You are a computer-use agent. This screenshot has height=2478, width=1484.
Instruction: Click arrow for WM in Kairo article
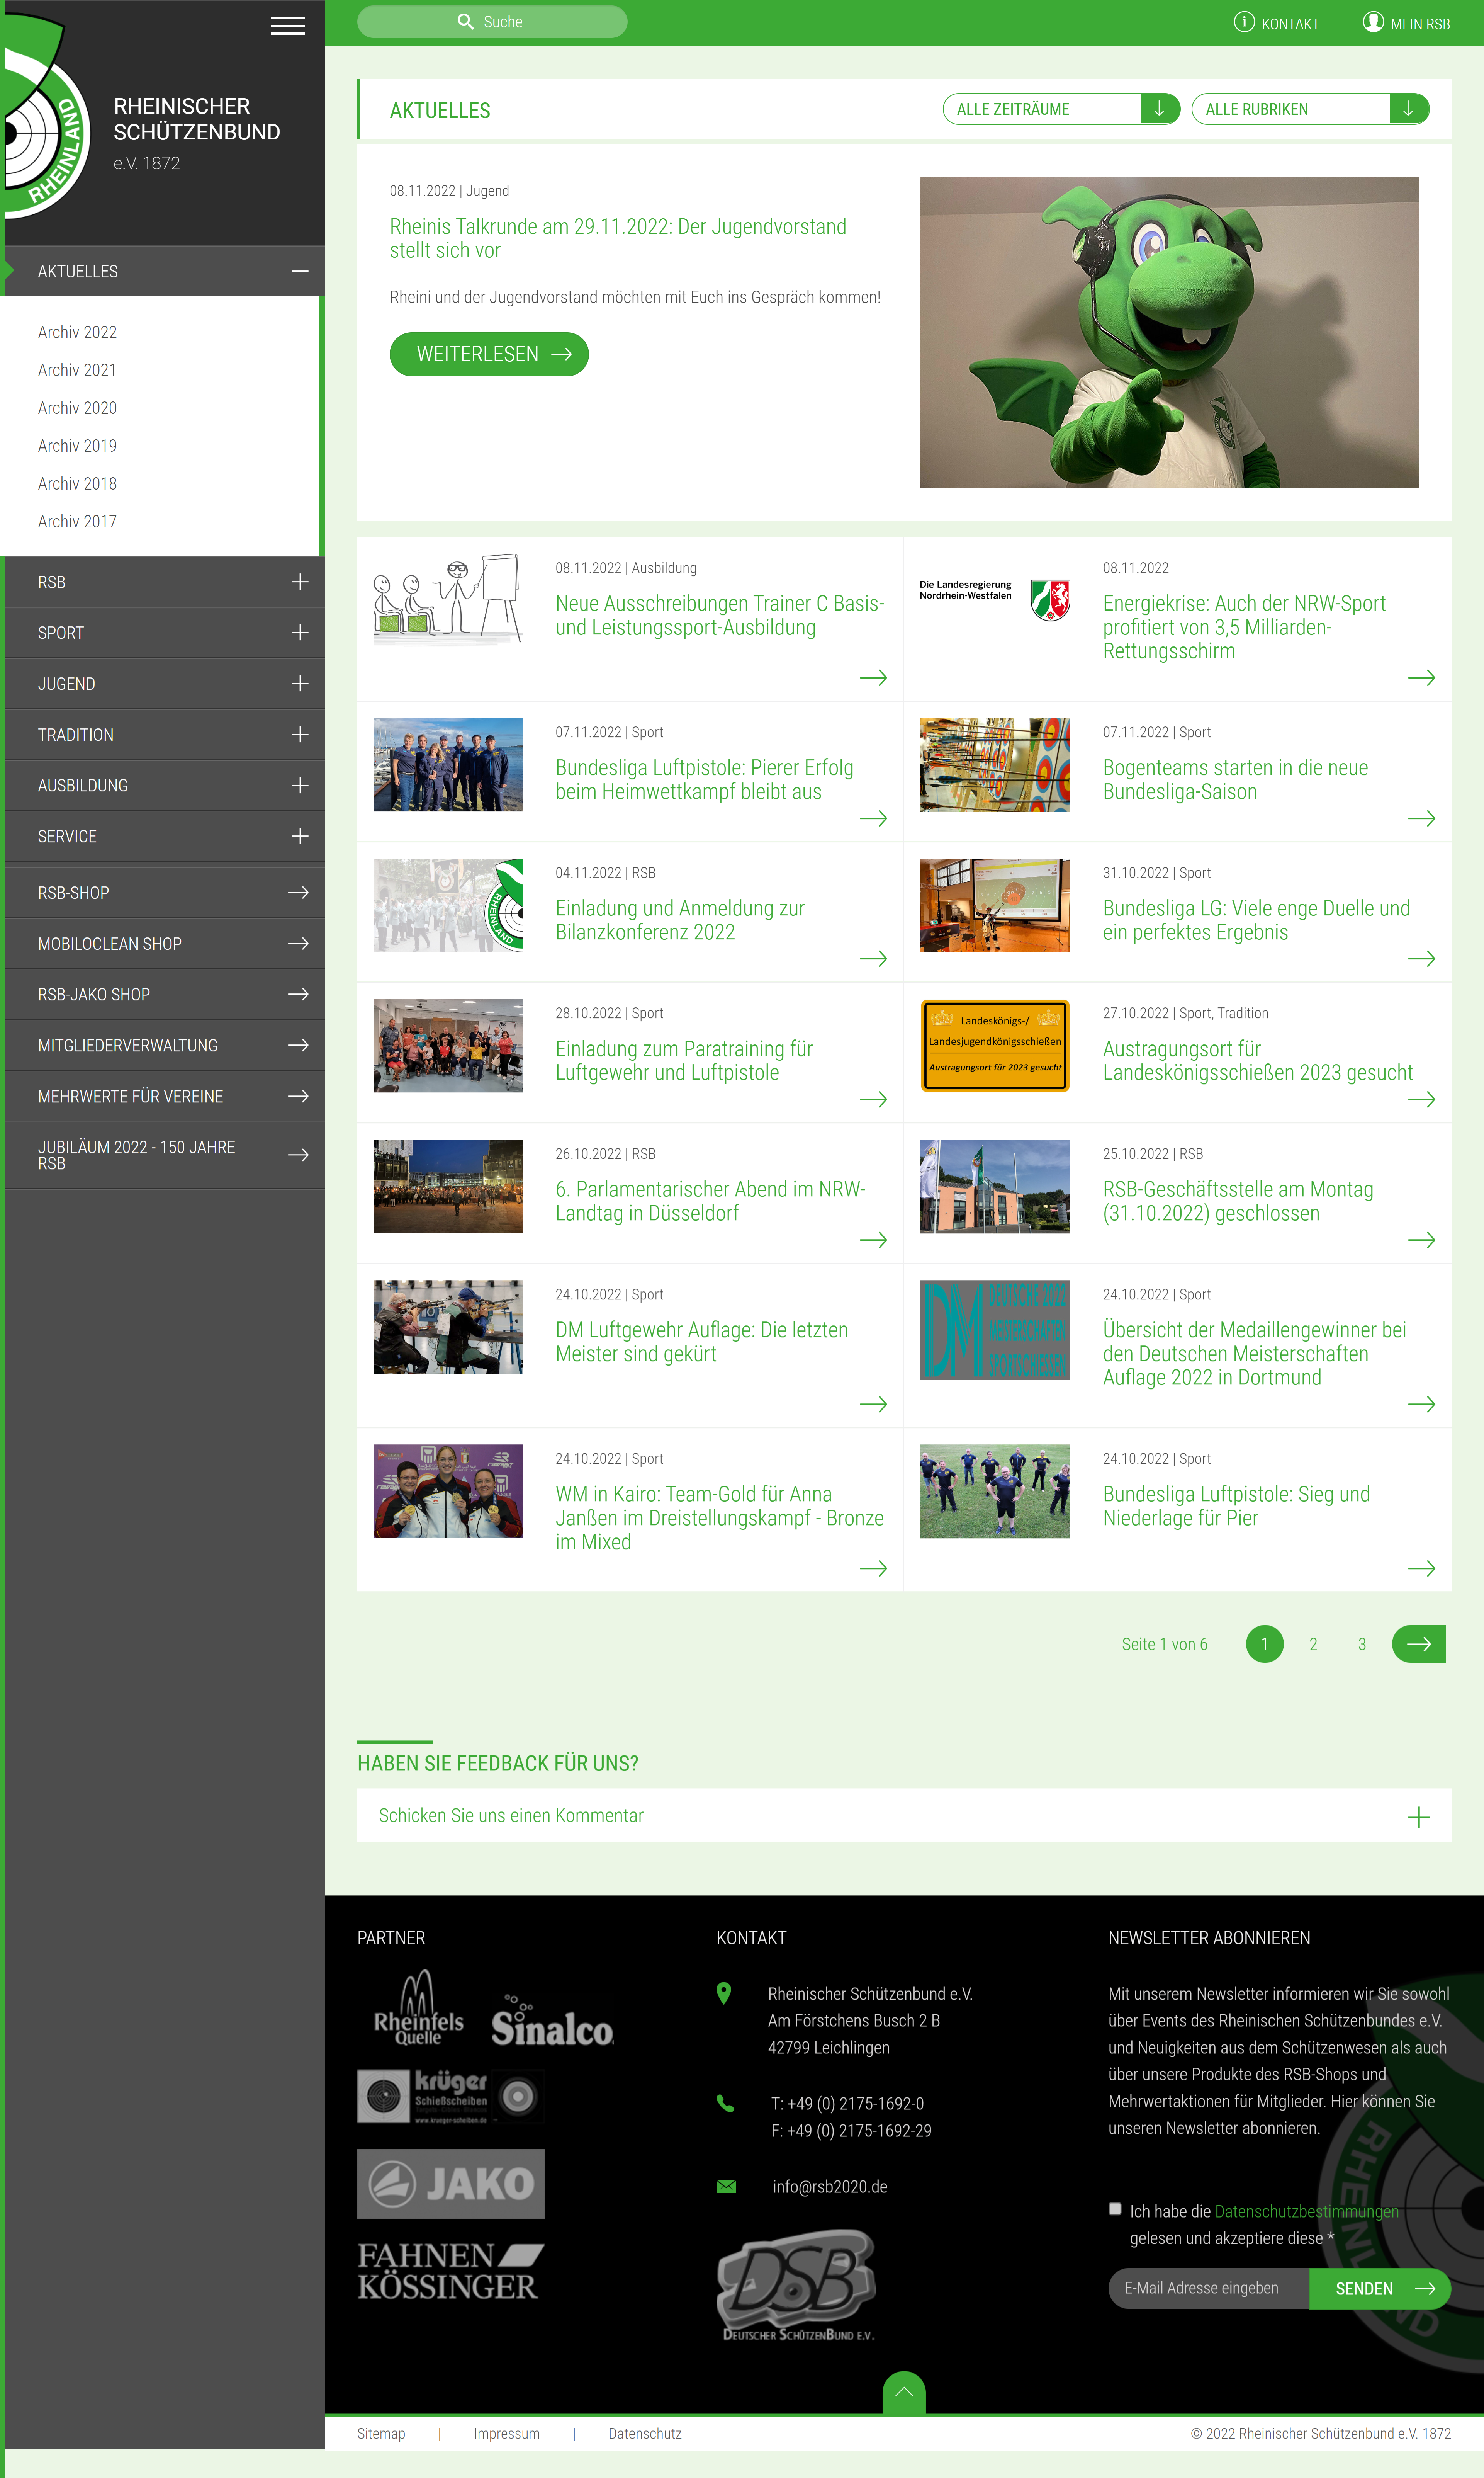click(x=873, y=1569)
